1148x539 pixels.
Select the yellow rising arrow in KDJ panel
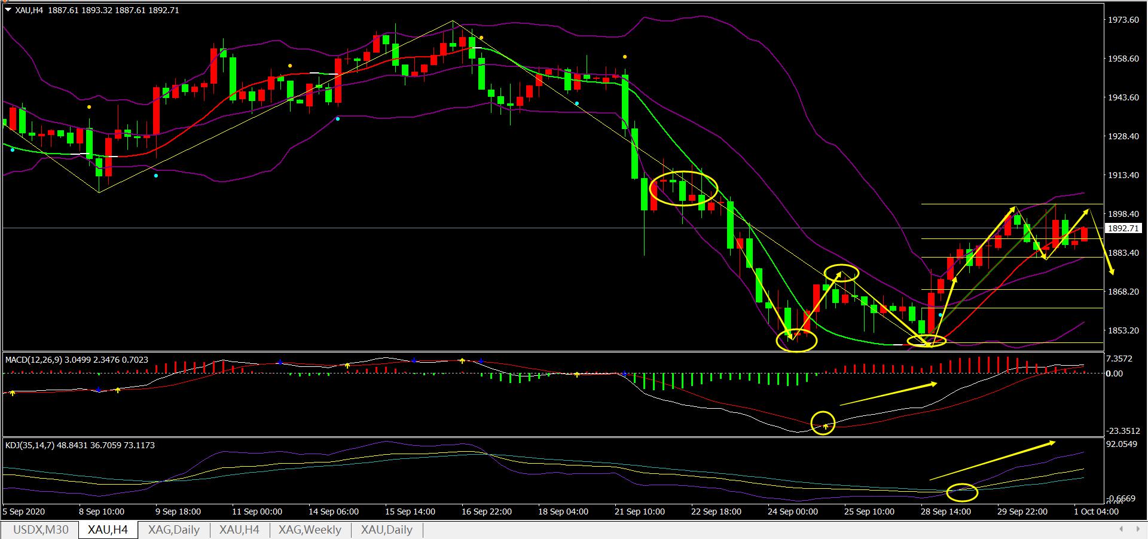pyautogui.click(x=993, y=460)
